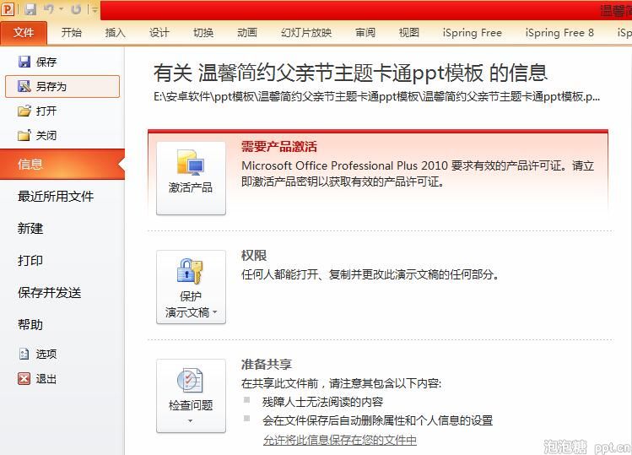Image resolution: width=632 pixels, height=455 pixels.
Task: Switch to the 动画 ribbon tab
Action: pos(247,33)
